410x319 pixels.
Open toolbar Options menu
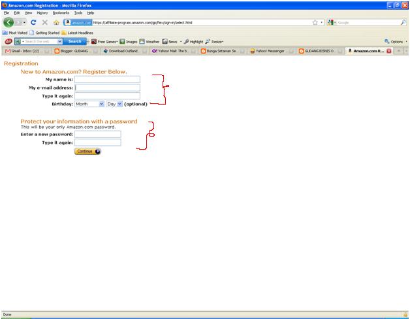[x=396, y=42]
